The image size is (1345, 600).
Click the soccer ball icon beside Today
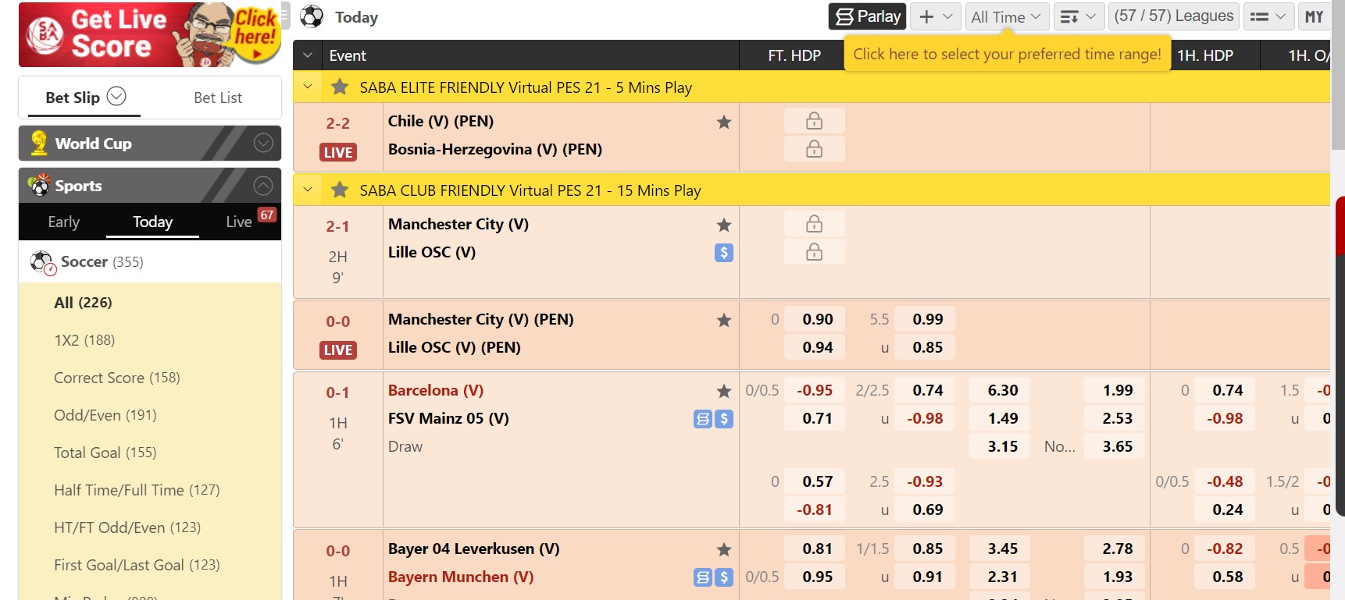[x=312, y=16]
